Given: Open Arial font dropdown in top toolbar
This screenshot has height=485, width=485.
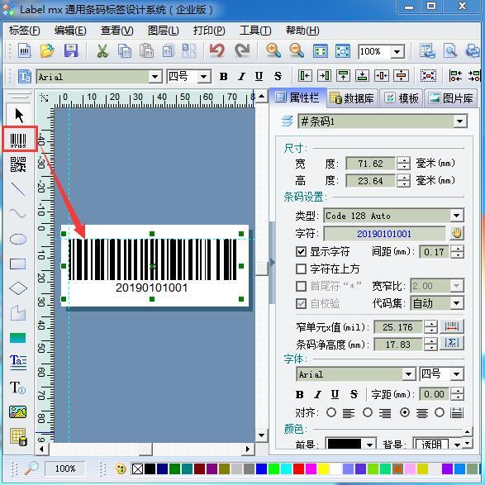Looking at the screenshot, I should pos(155,76).
